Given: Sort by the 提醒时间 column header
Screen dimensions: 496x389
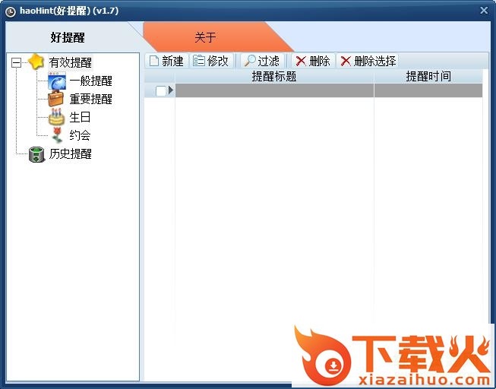Looking at the screenshot, I should coord(428,76).
